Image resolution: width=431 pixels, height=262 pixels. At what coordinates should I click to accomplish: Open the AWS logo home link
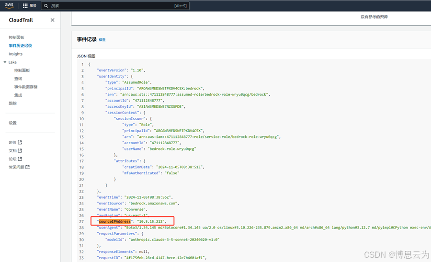(x=9, y=5)
